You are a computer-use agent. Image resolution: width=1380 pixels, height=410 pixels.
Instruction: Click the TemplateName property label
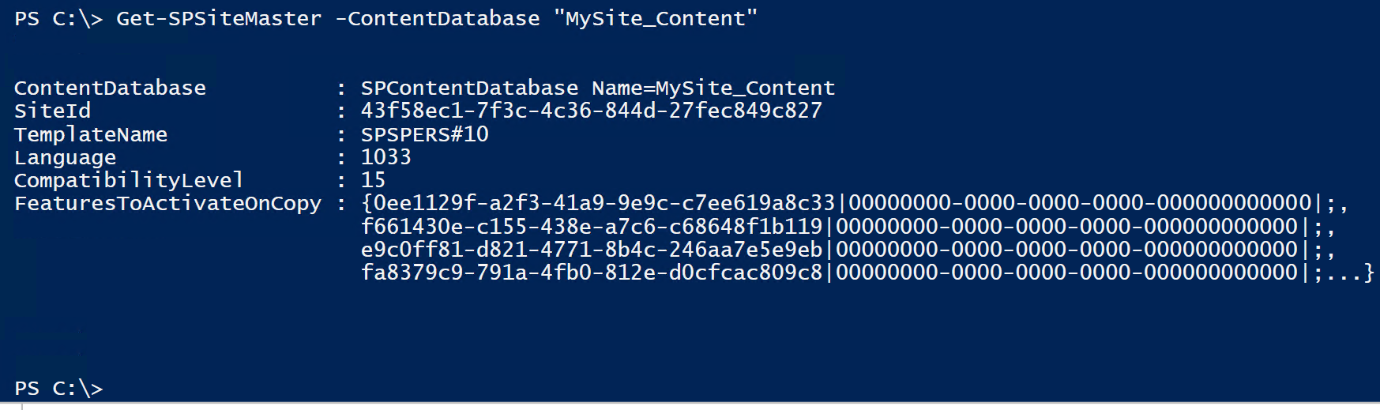coord(91,134)
